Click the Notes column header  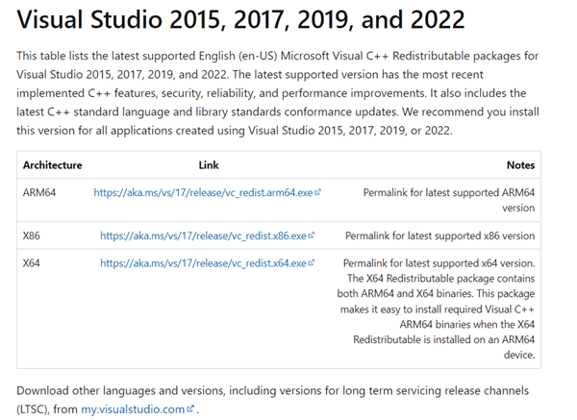[x=519, y=165]
